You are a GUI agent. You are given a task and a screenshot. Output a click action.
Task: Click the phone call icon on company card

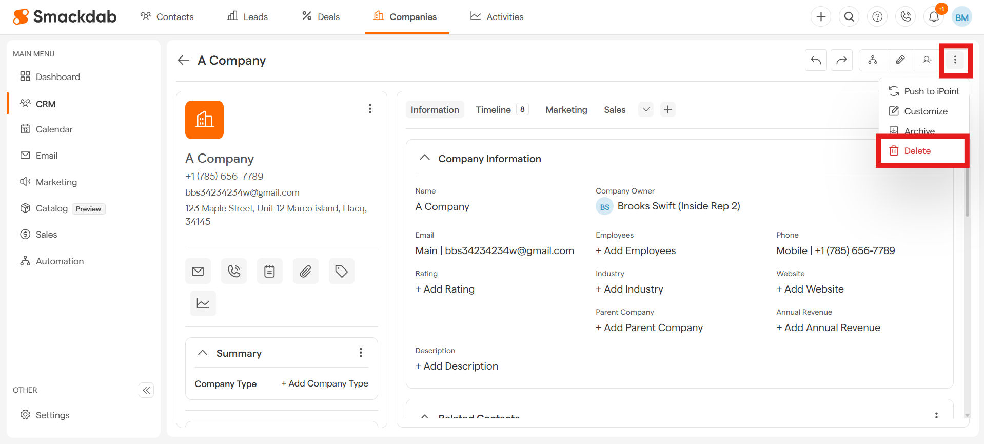(234, 271)
